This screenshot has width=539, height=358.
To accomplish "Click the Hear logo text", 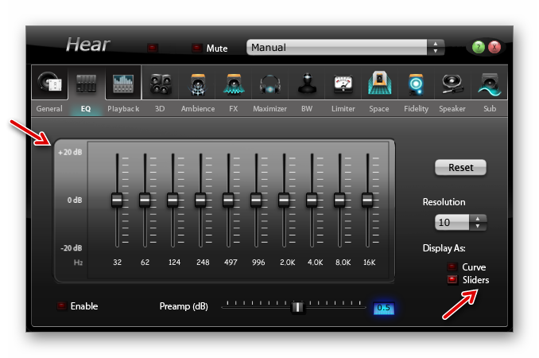I will point(88,45).
